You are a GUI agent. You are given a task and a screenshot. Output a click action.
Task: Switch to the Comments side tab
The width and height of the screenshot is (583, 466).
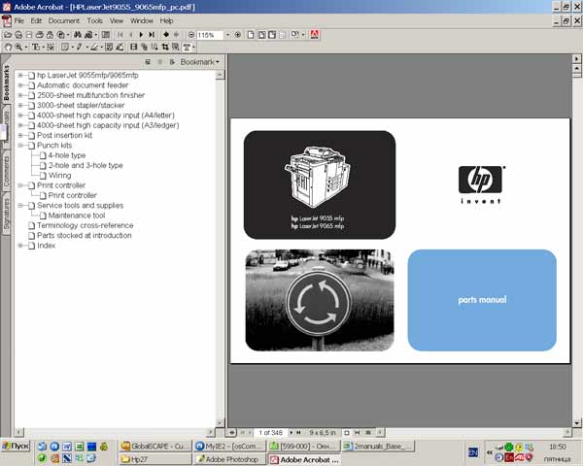coord(7,171)
